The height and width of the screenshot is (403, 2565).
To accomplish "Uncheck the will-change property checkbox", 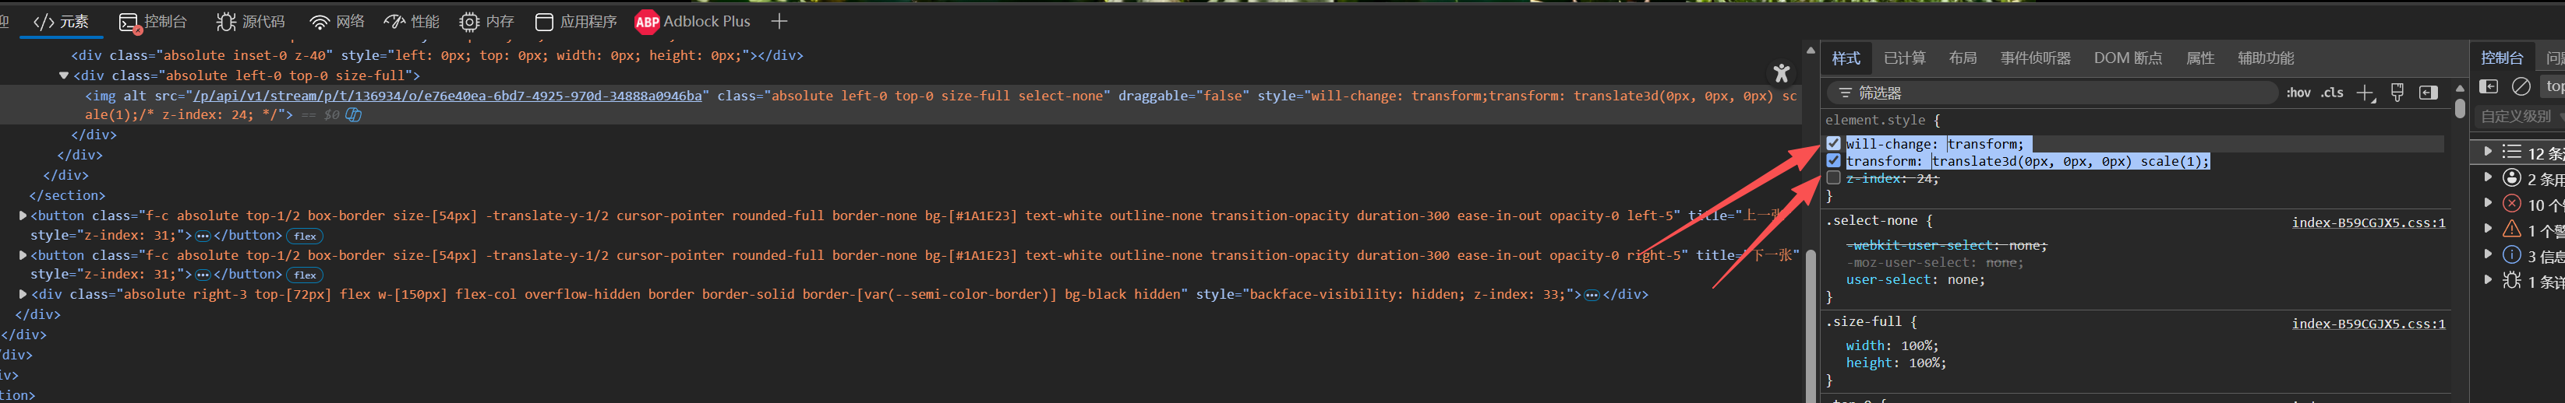I will 1833,143.
